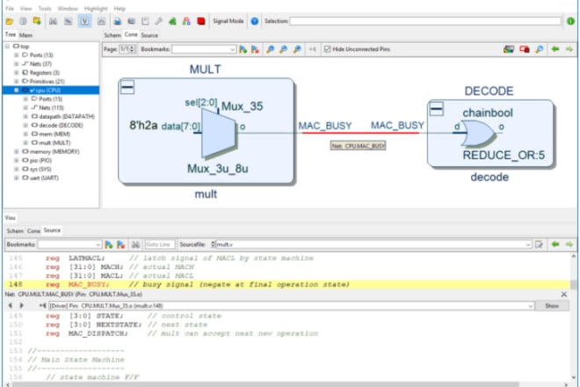This screenshot has height=387, width=580.
Task: Click the Goto Line input field
Action: point(159,245)
